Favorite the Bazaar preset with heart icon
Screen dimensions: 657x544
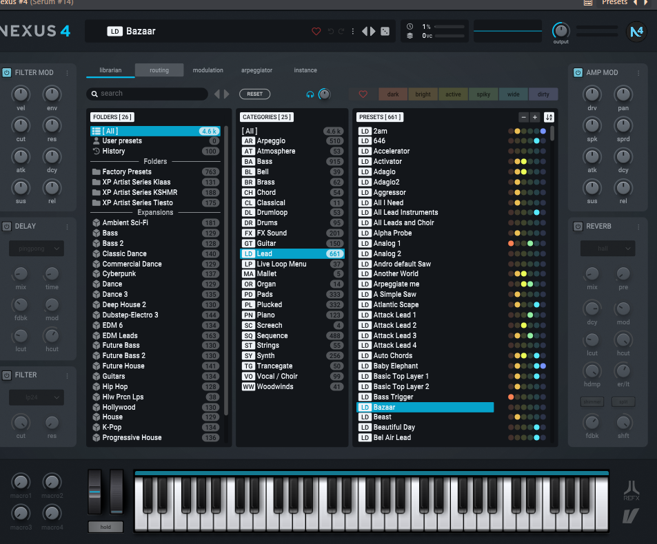316,32
